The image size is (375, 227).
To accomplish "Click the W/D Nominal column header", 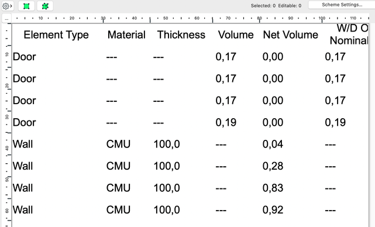I will pyautogui.click(x=349, y=35).
